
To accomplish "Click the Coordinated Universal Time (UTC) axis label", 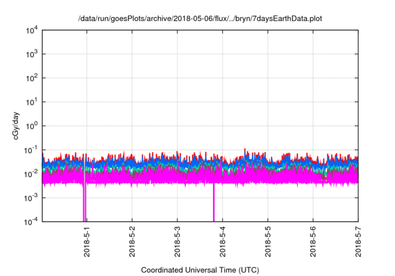I will 200,270.
